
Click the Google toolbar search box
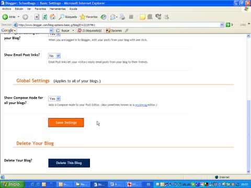[33, 31]
